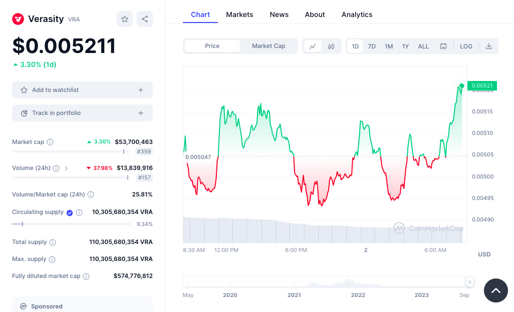Download the chart data
The height and width of the screenshot is (312, 514).
click(489, 46)
